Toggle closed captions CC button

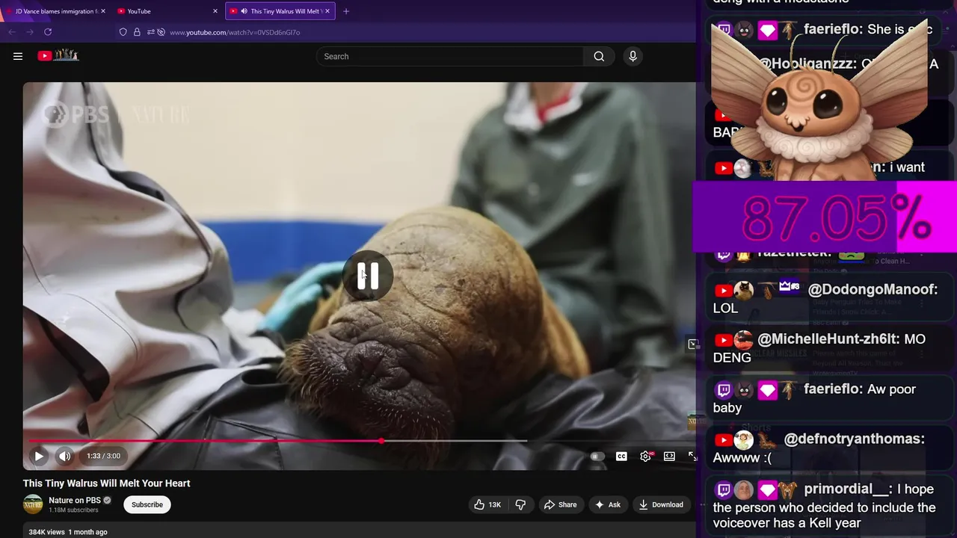(621, 456)
